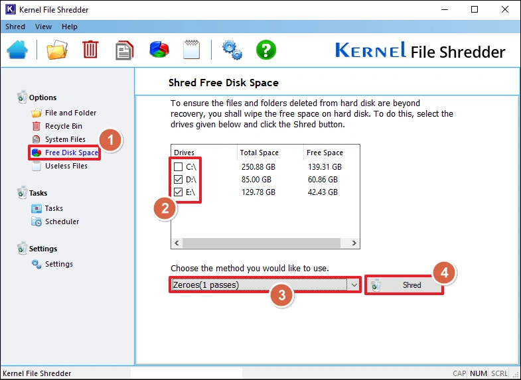
Task: Open the Shred menu
Action: pos(15,27)
